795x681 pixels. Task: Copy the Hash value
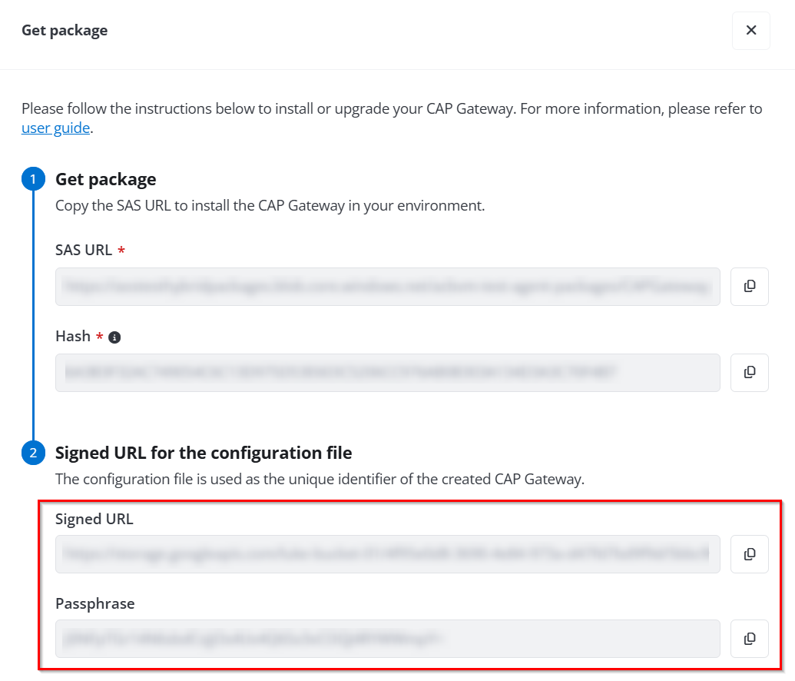pyautogui.click(x=749, y=372)
